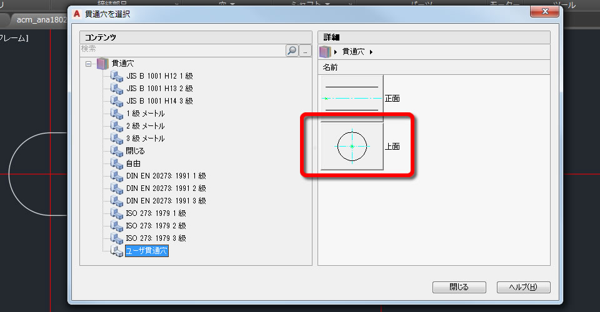Select JIS B 1001 H12 1級 entry
The image size is (600, 312).
(x=159, y=76)
